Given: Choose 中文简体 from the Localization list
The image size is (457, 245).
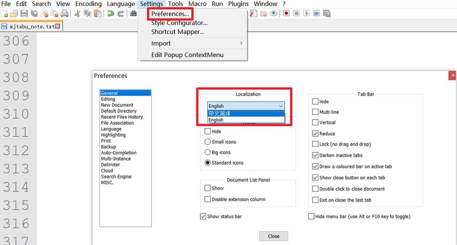Looking at the screenshot, I should point(219,114).
